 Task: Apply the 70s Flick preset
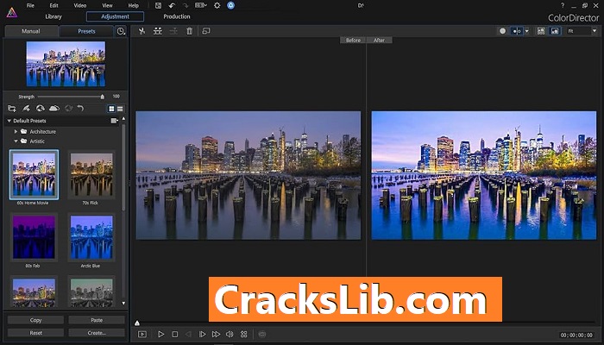(91, 174)
